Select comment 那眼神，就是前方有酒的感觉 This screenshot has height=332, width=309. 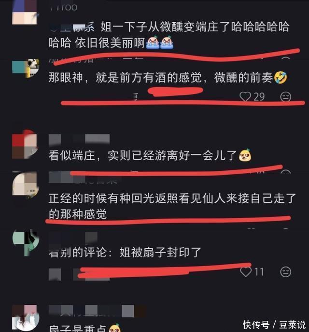[168, 77]
